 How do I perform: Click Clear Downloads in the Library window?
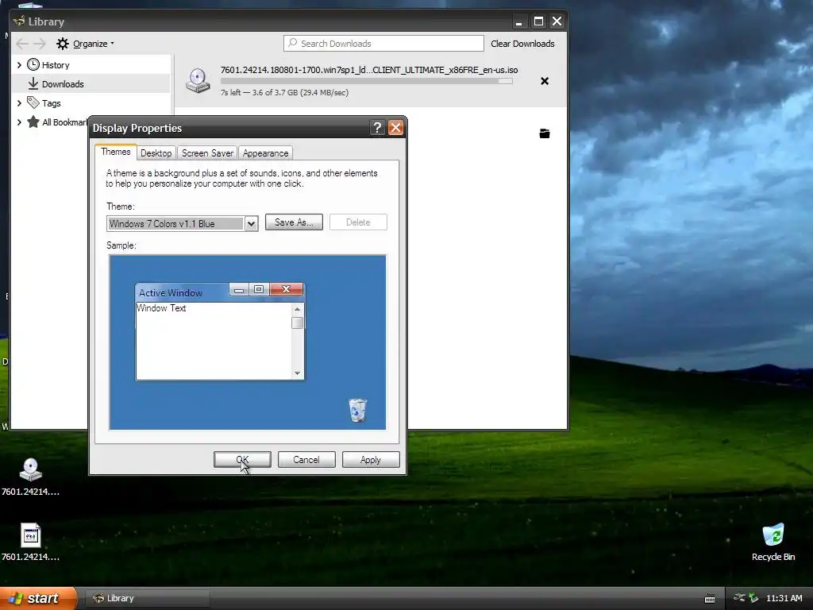pyautogui.click(x=522, y=44)
